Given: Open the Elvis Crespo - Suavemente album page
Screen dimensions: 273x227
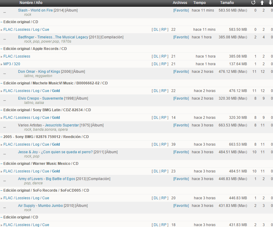Looking at the screenshot, I should coord(42,98).
